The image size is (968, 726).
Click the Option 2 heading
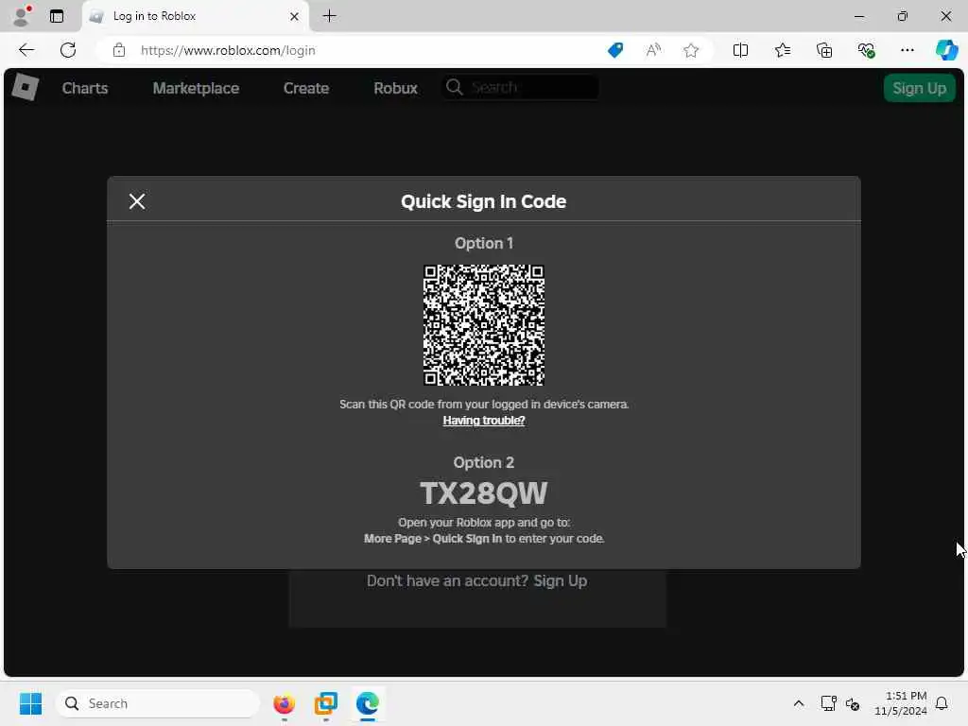[483, 462]
